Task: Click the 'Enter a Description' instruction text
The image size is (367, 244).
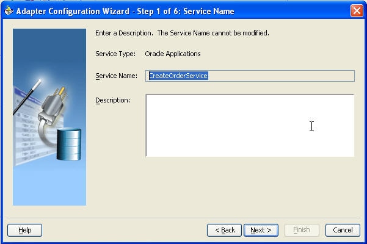Action: click(182, 33)
